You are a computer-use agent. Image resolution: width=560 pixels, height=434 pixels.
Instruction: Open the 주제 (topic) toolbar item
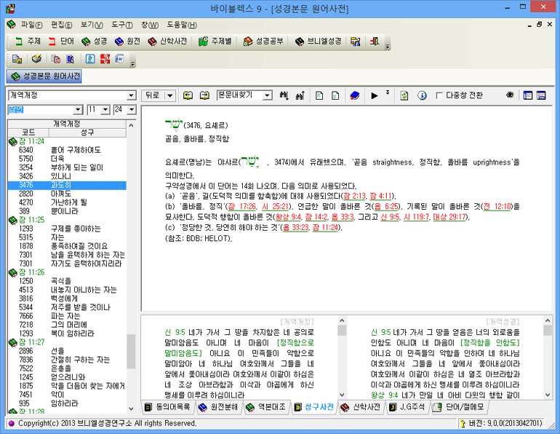coord(28,42)
